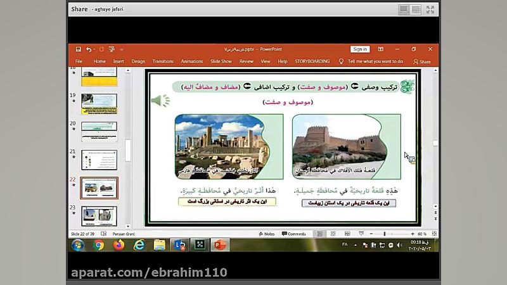Select slide 23 thumbnail
The height and width of the screenshot is (285, 507).
[x=99, y=216]
